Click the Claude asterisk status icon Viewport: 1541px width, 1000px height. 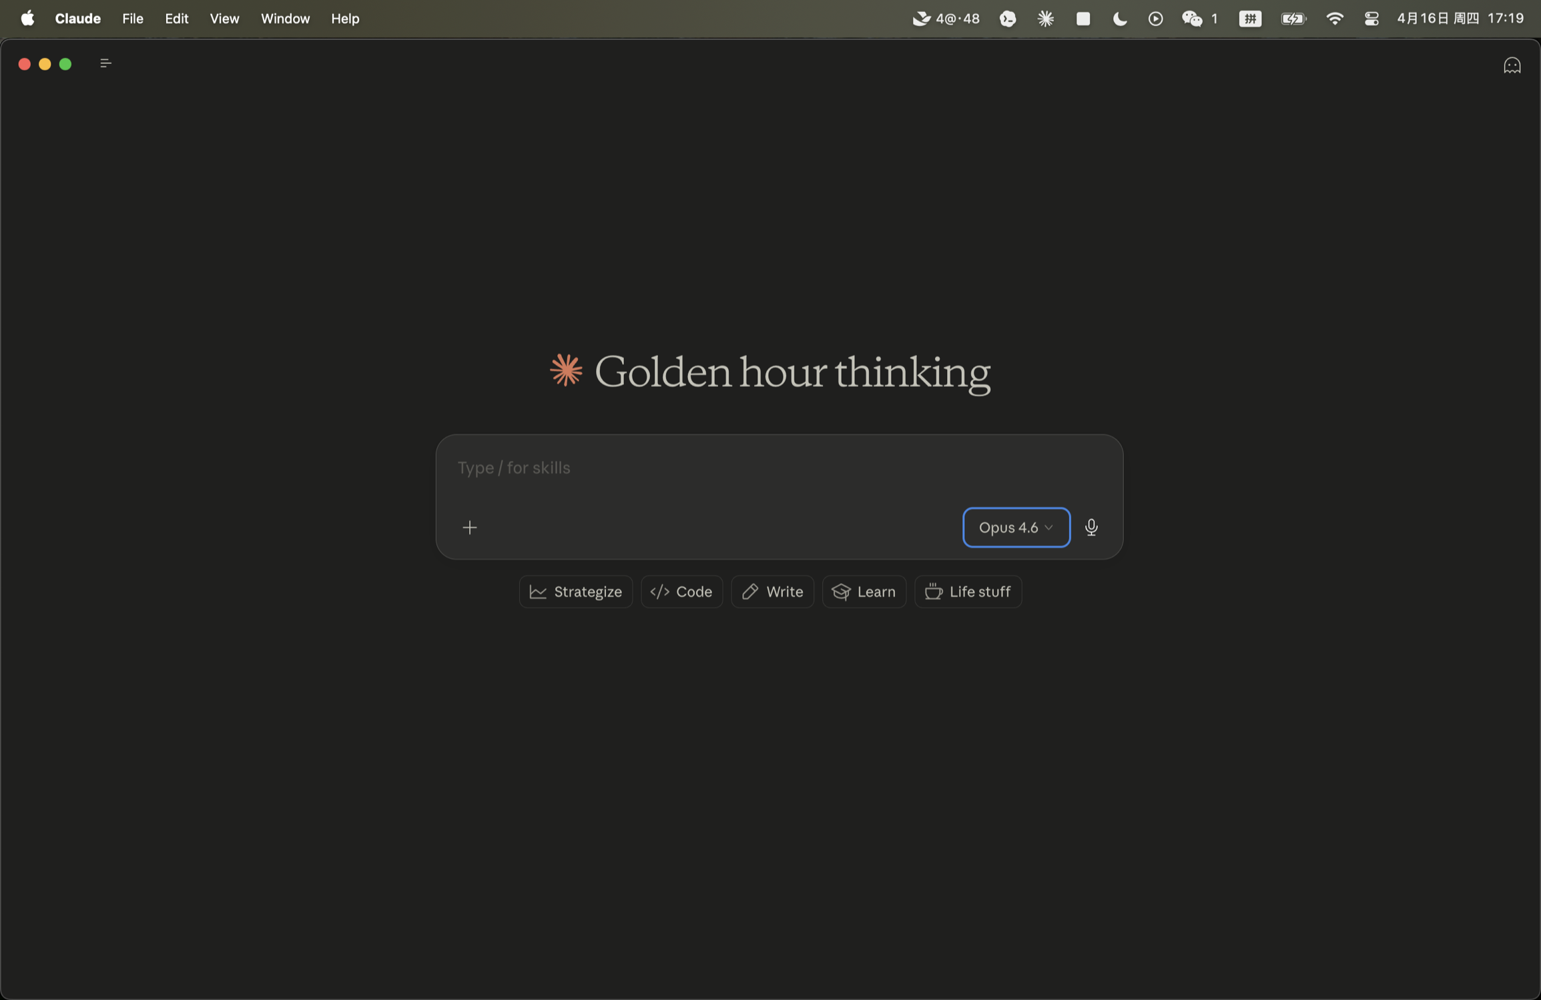1046,19
